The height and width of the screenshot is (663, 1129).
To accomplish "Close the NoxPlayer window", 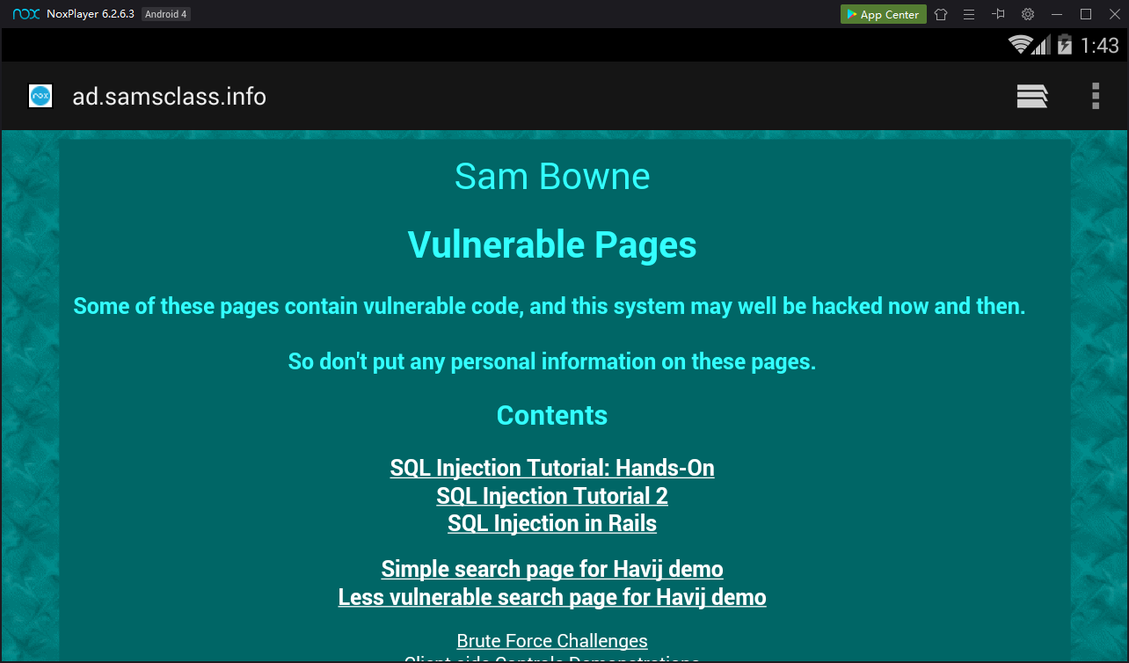I will click(1114, 14).
